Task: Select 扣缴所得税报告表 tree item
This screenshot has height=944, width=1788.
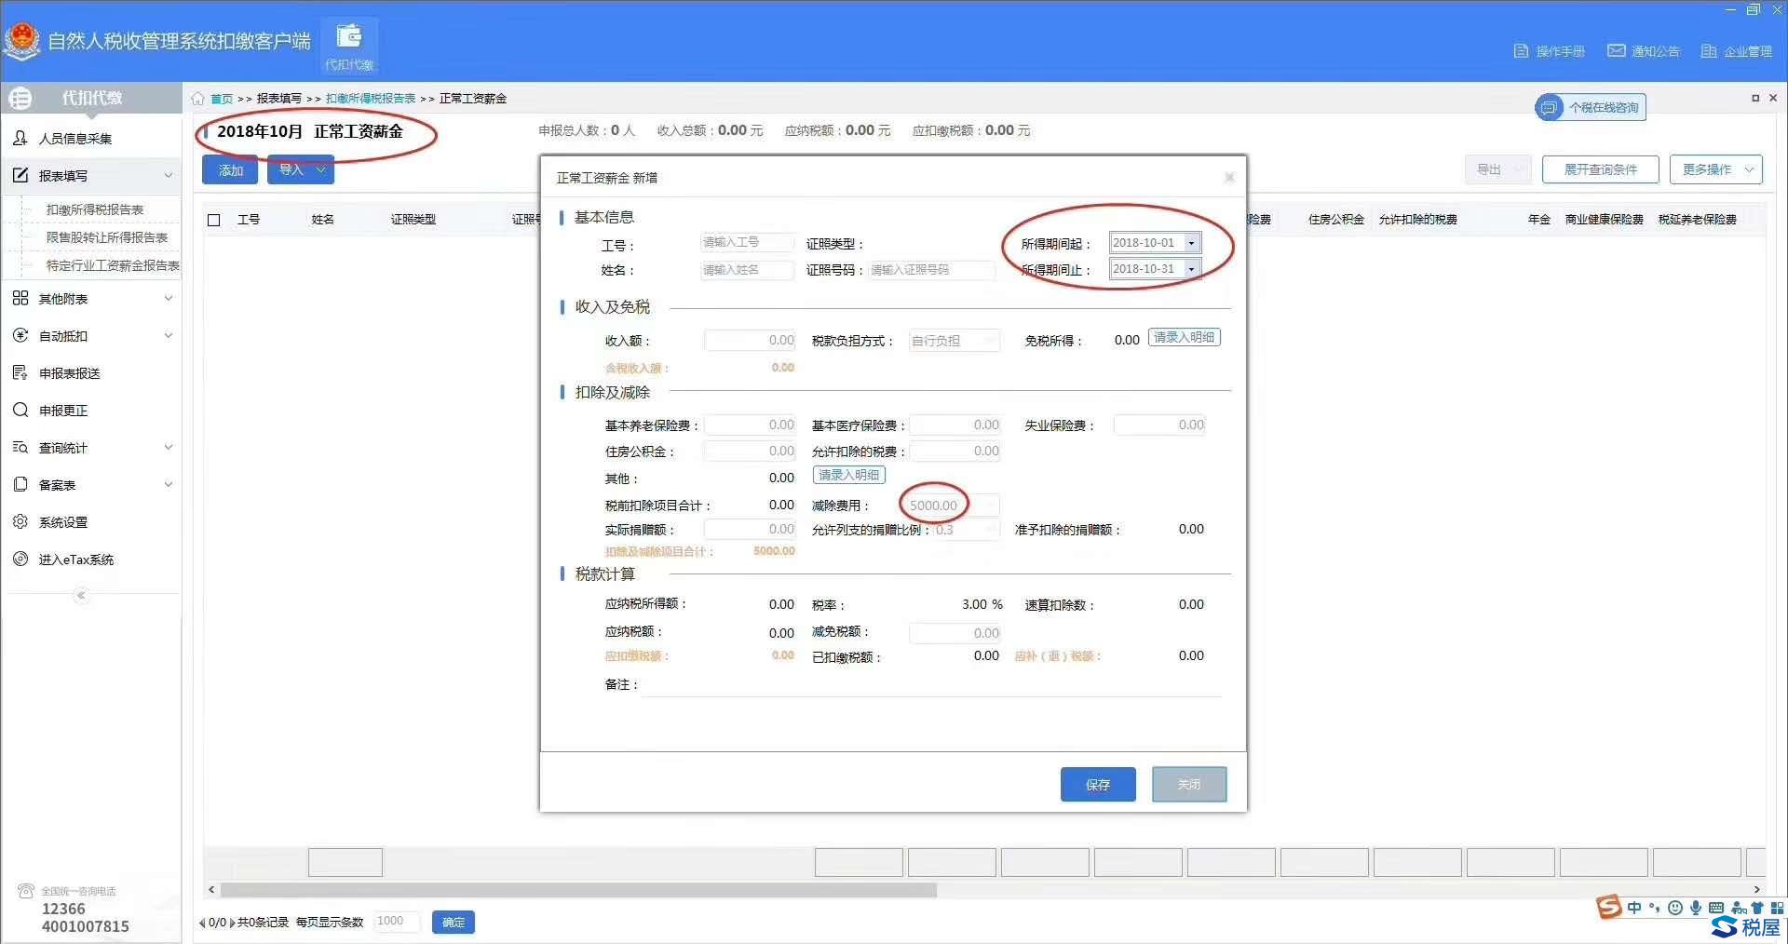Action: point(95,209)
